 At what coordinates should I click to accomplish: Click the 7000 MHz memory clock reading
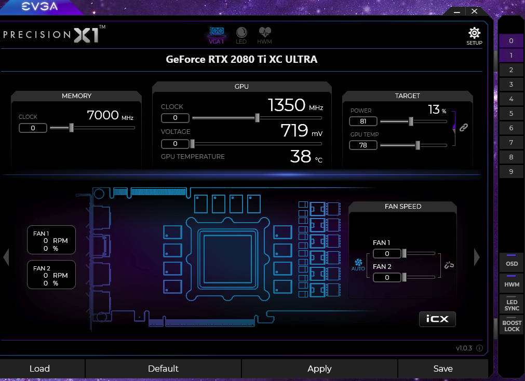tap(110, 115)
